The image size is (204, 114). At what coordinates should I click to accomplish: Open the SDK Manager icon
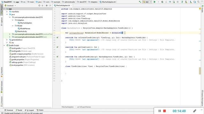(x=191, y=2)
